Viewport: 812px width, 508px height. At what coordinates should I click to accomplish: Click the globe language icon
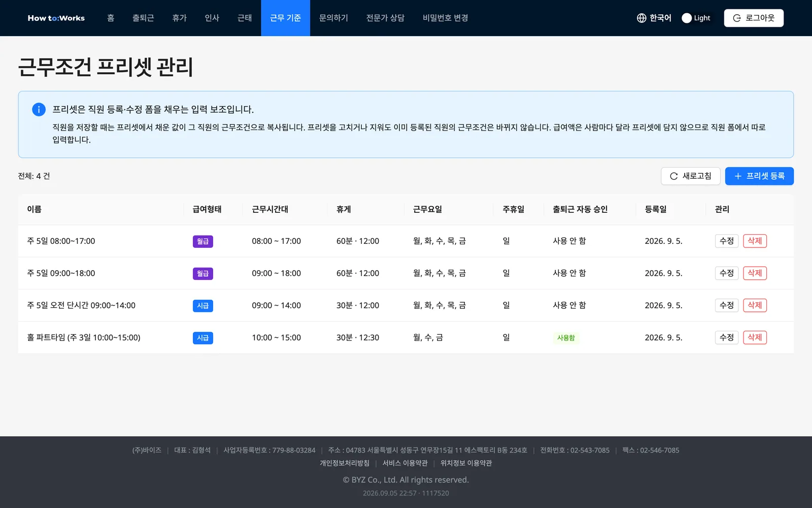coord(641,18)
